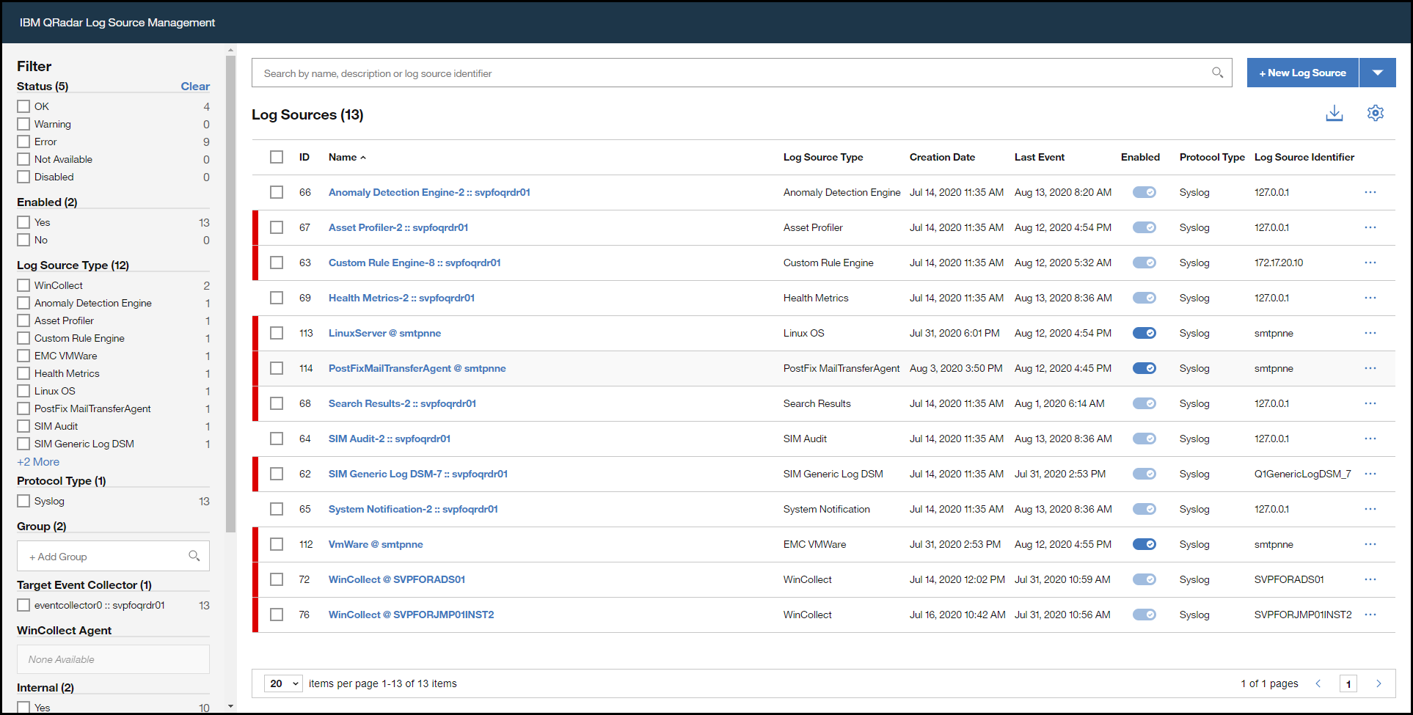Open actions menu for VmWare @ smtpnne row
The image size is (1413, 715).
(x=1370, y=544)
